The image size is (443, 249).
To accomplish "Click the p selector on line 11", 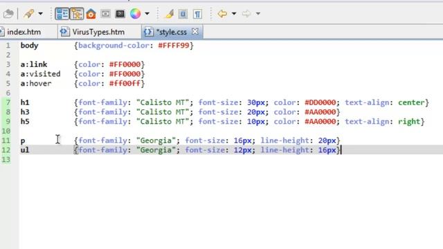I will 23,140.
